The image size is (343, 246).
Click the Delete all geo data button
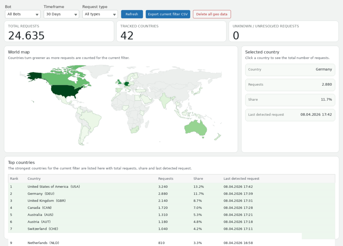click(212, 14)
